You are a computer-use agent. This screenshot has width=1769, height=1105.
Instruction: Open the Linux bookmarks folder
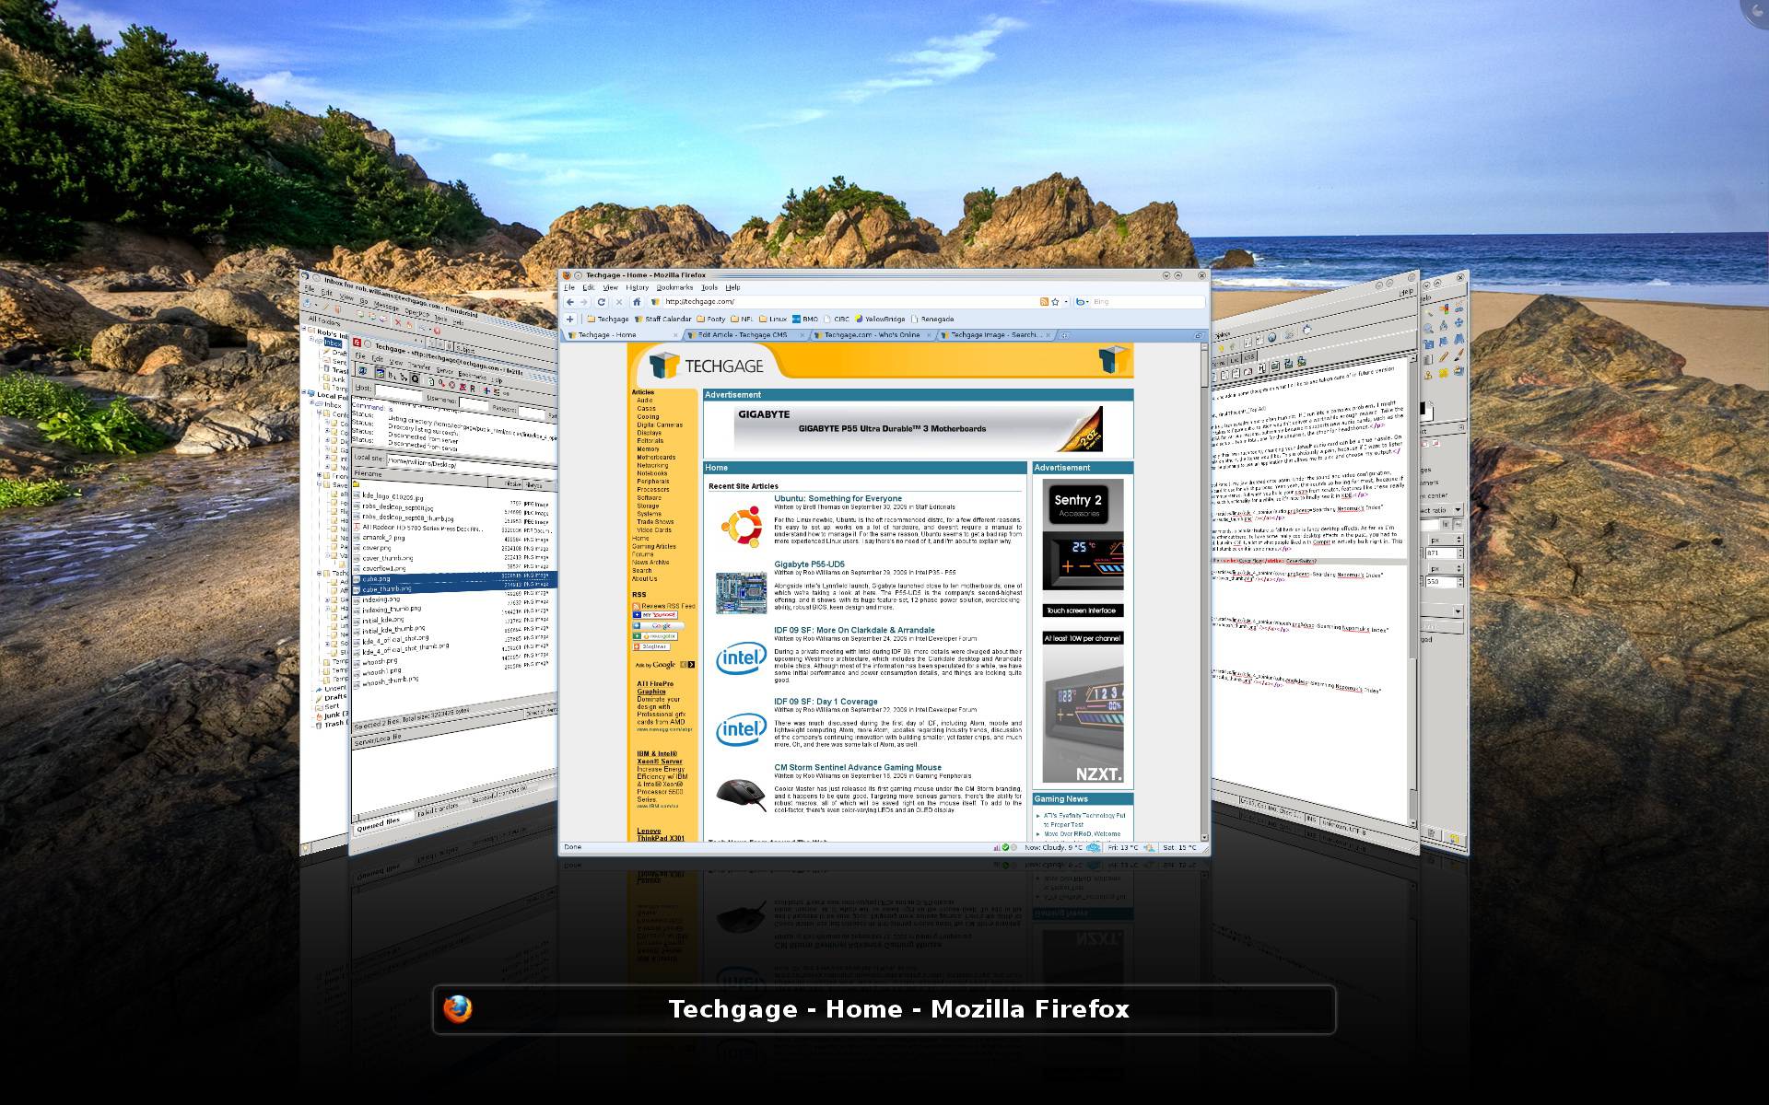tap(773, 320)
